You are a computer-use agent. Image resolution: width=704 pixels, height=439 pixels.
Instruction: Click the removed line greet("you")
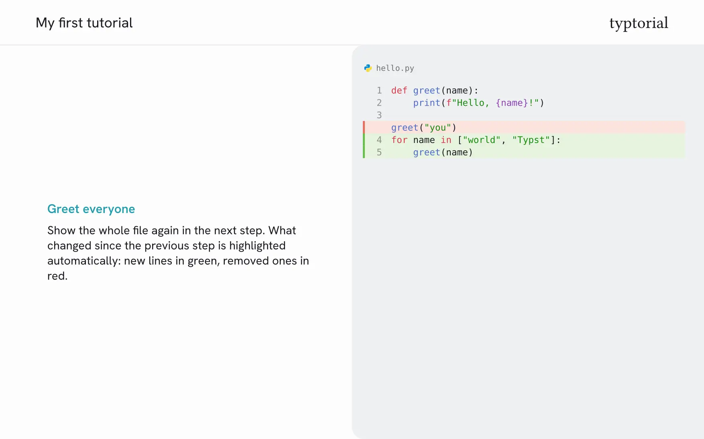(x=524, y=127)
